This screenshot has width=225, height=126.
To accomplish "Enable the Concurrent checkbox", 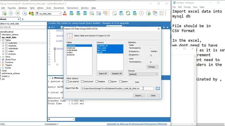I will click(82, 82).
